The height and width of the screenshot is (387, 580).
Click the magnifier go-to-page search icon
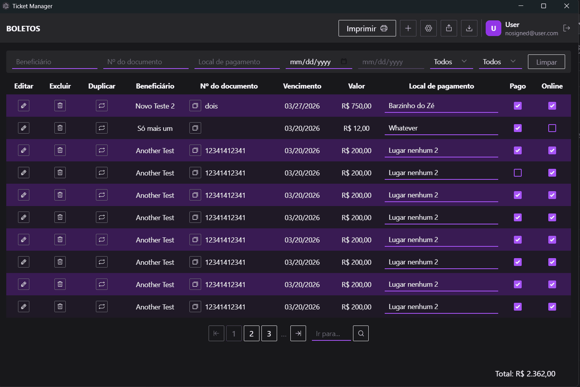[361, 333]
